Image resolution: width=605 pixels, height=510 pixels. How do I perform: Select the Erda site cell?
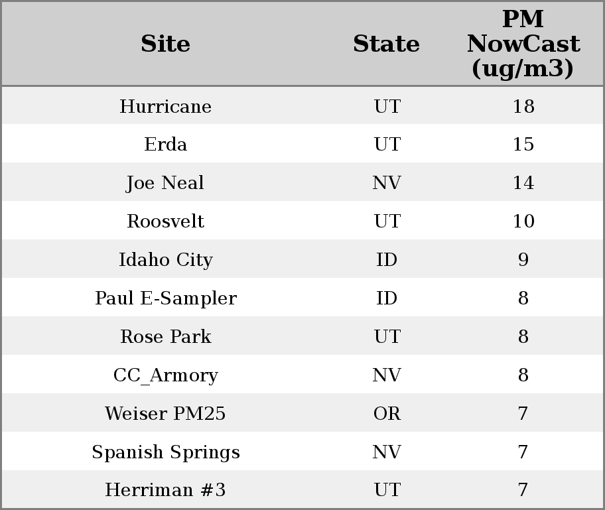pyautogui.click(x=165, y=145)
